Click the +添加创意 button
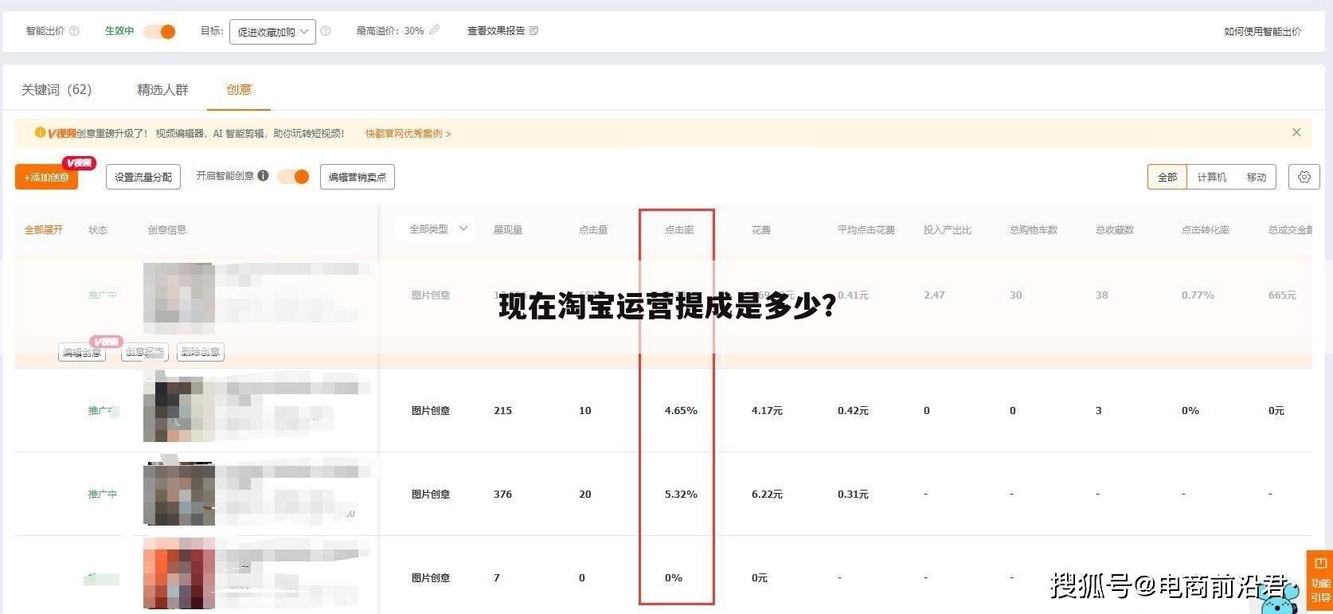The image size is (1333, 614). tap(46, 177)
